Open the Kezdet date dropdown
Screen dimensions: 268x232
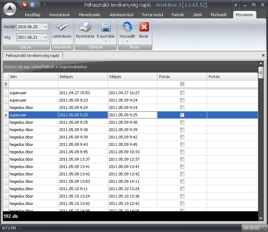pos(45,27)
